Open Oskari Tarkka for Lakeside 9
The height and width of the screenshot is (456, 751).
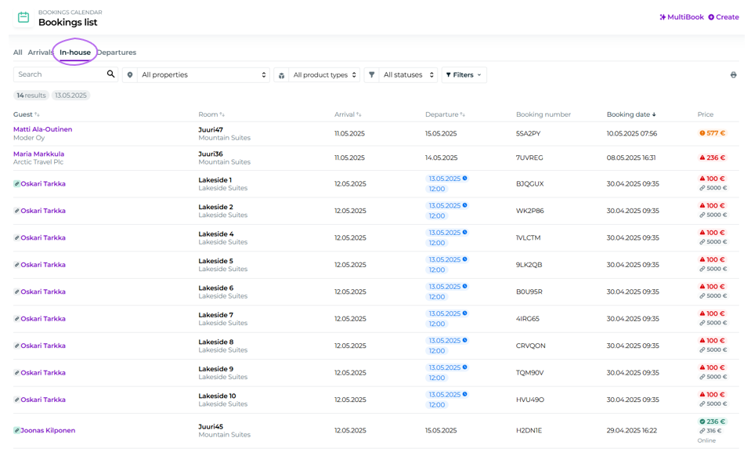tap(43, 372)
